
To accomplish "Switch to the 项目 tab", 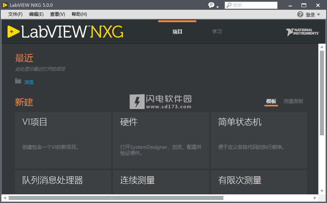I will [x=177, y=32].
